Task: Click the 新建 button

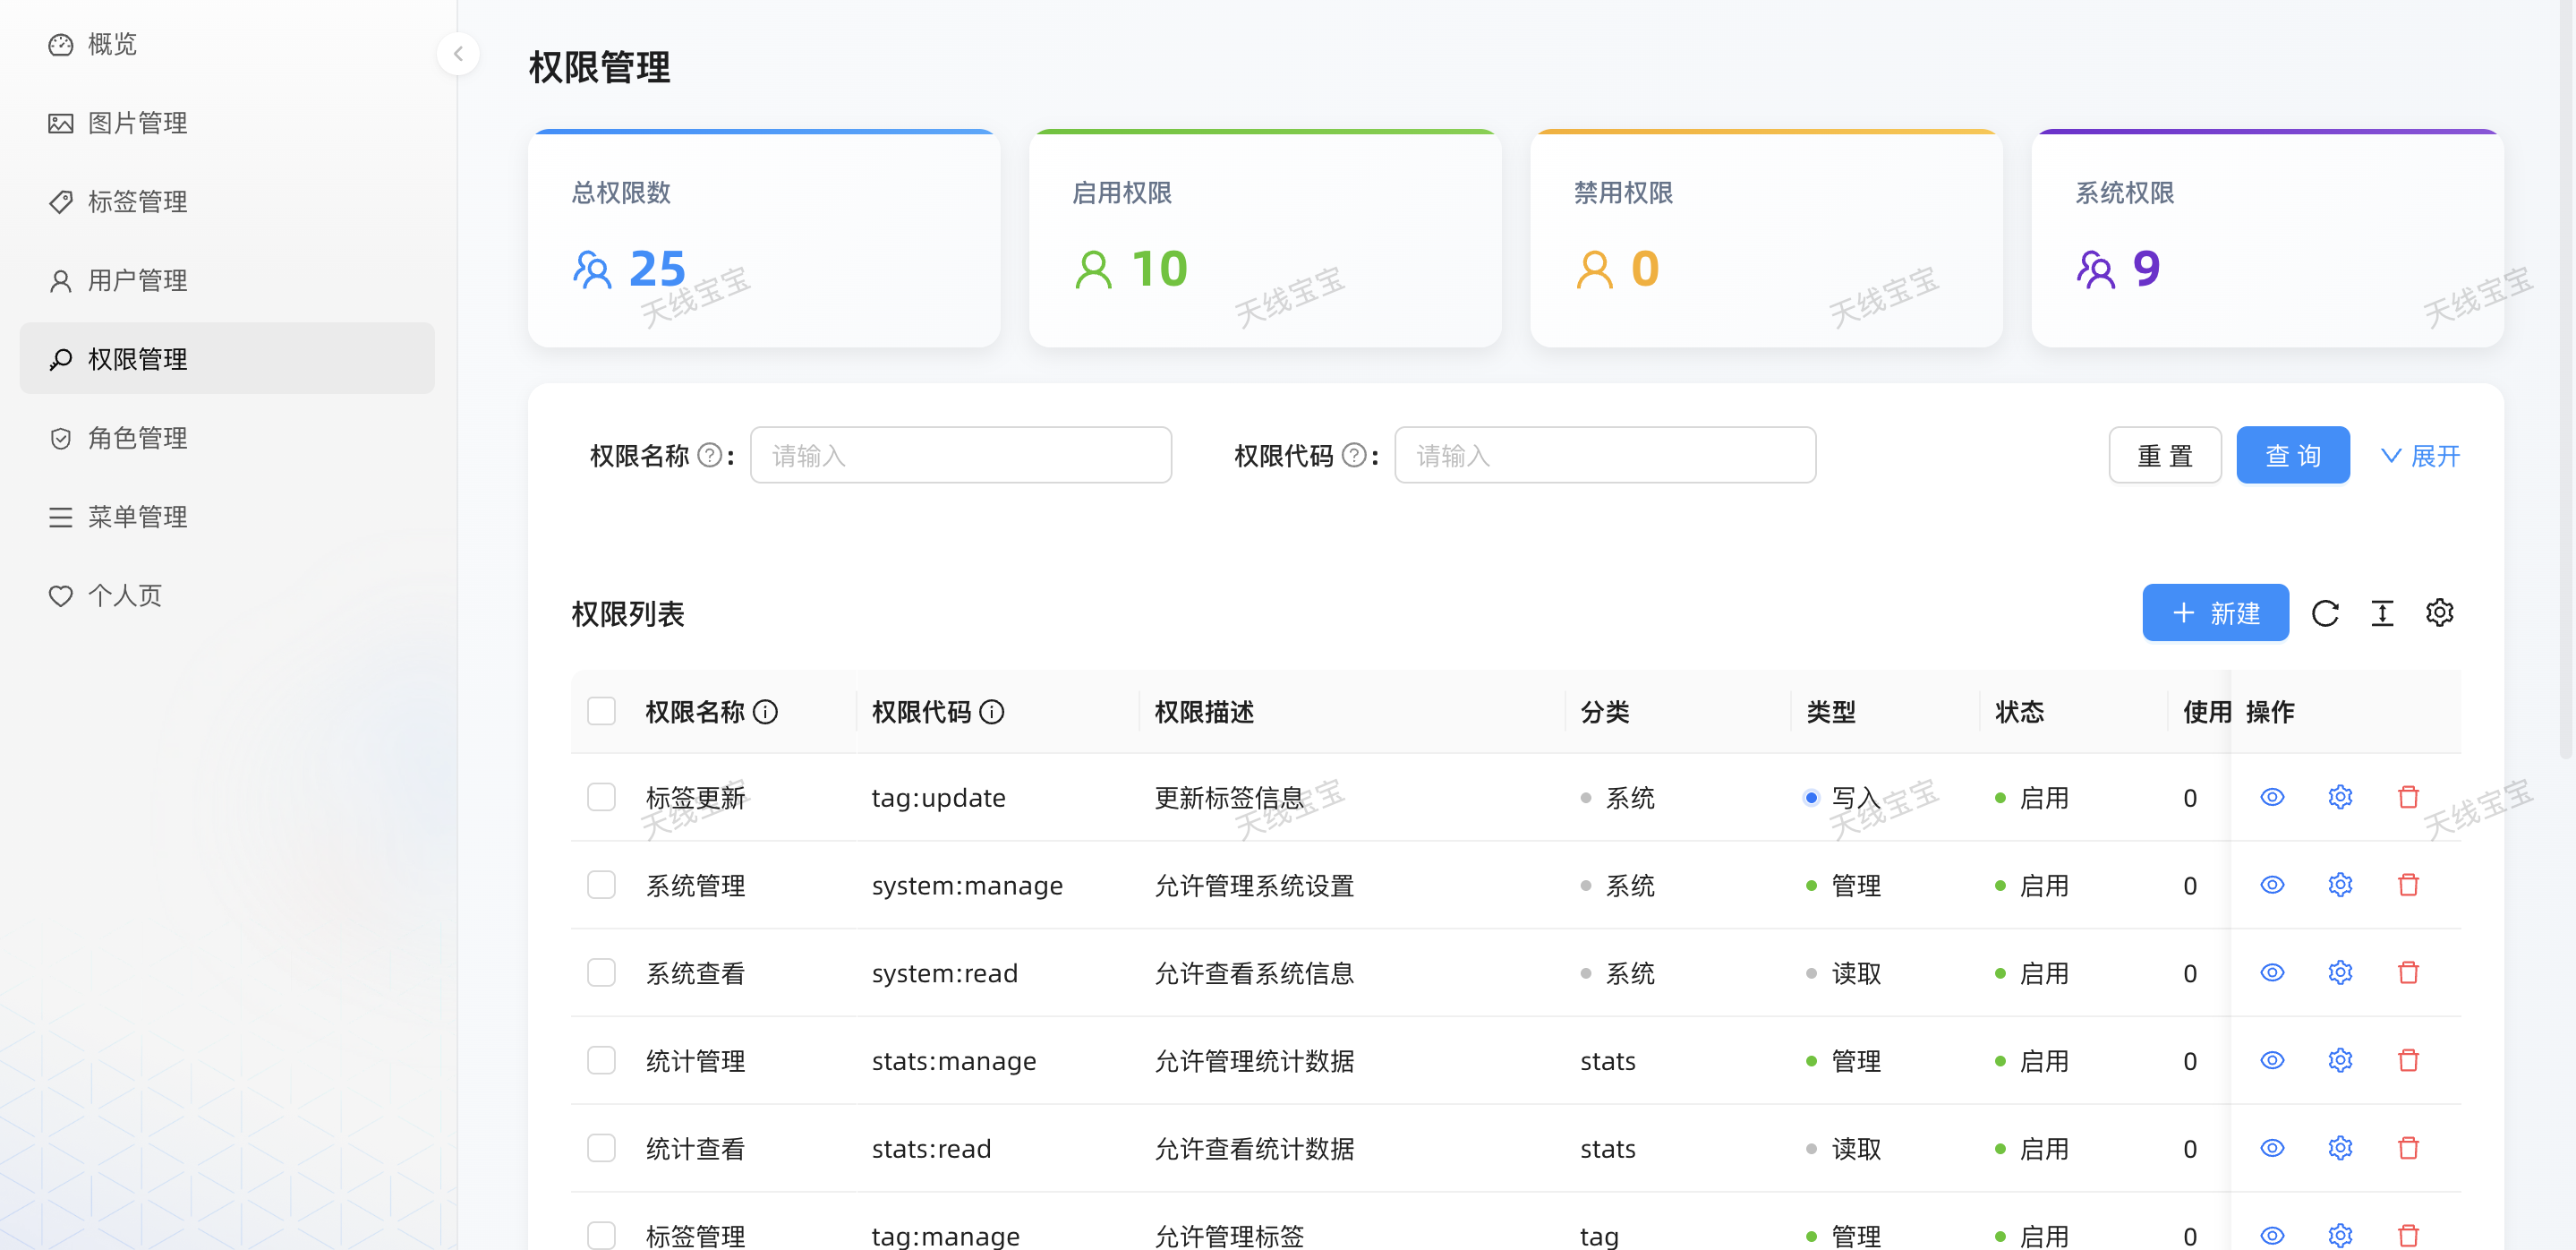Action: point(2214,613)
